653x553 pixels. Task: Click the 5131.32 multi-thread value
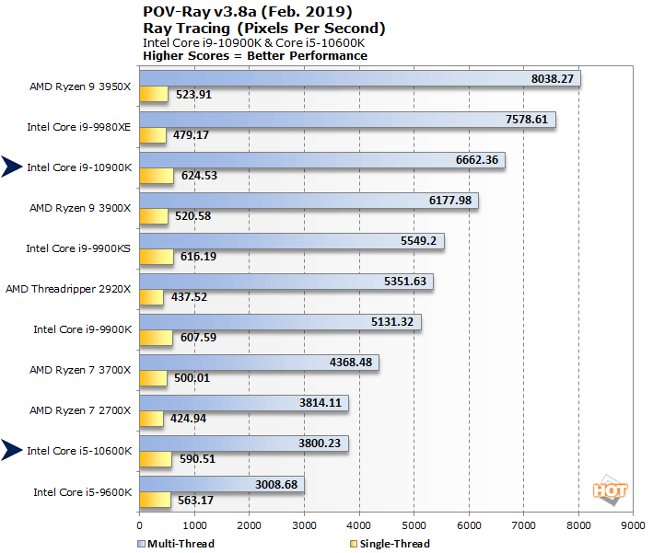pos(392,322)
